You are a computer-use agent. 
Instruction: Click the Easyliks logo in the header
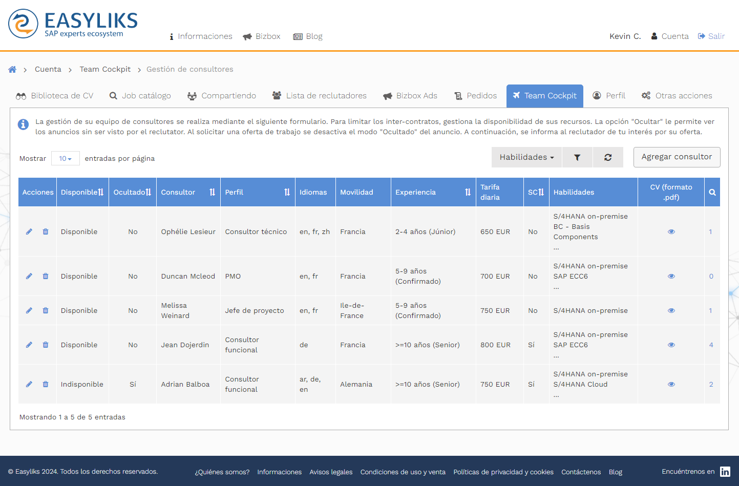pos(73,24)
